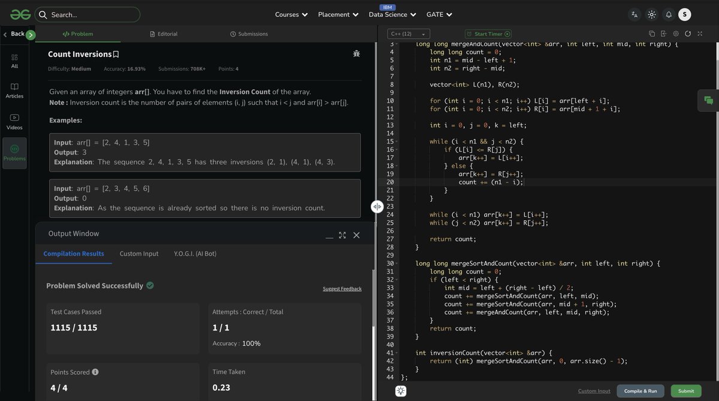Open the notifications bell

click(x=669, y=14)
